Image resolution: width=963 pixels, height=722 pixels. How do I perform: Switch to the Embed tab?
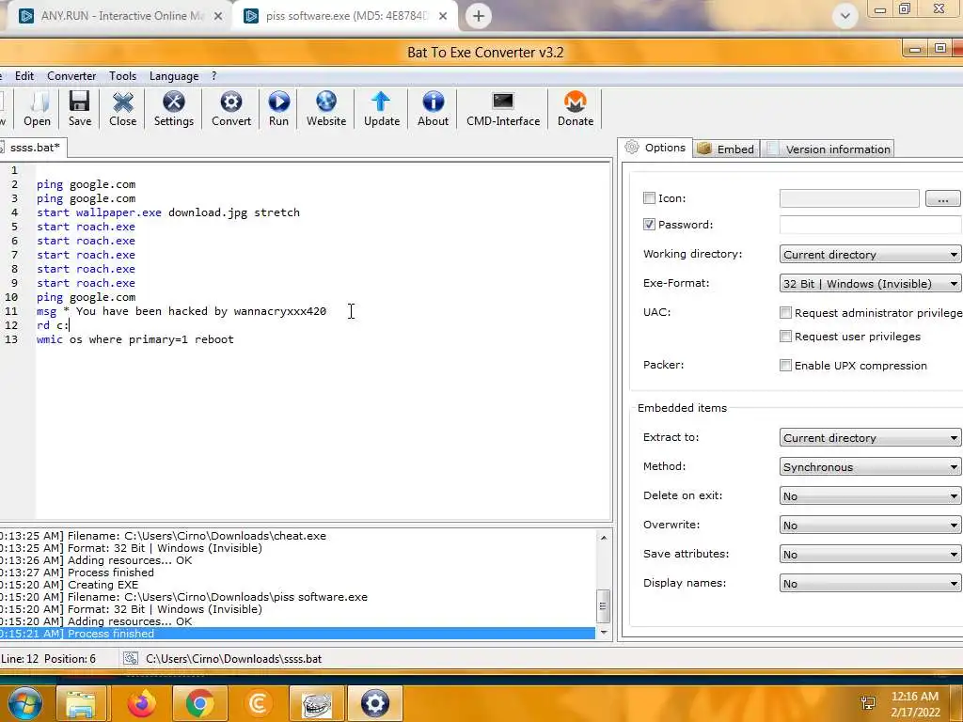point(726,149)
